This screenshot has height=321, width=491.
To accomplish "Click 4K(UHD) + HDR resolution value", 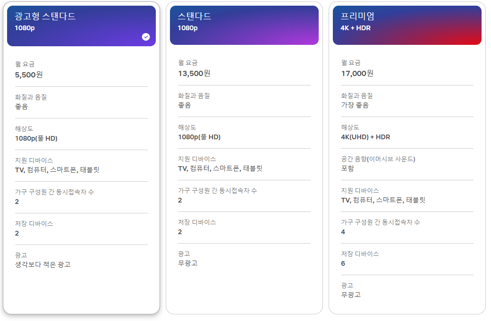I will pyautogui.click(x=365, y=137).
